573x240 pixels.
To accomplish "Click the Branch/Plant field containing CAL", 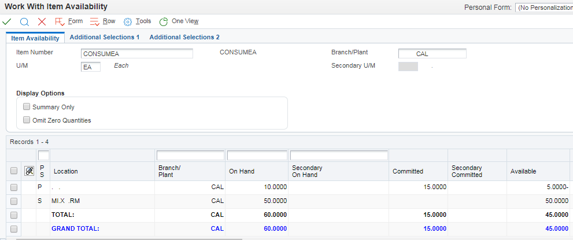I will [x=432, y=54].
